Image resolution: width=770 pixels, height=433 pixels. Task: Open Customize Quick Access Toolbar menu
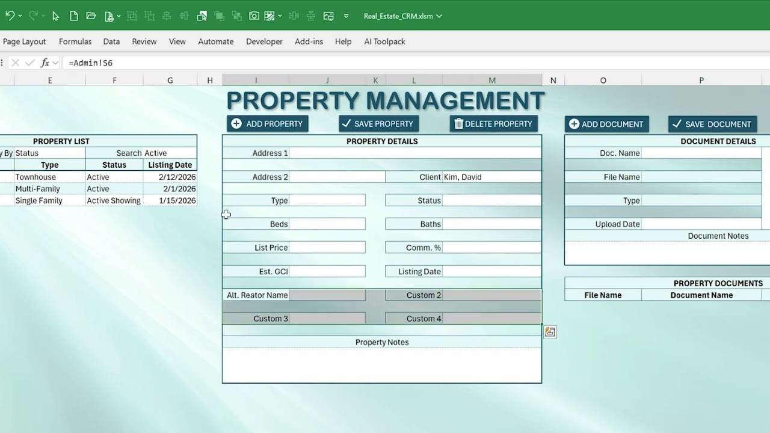[x=346, y=16]
